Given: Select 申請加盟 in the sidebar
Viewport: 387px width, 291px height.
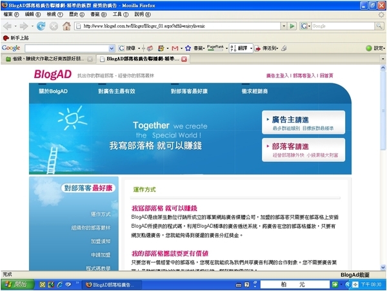Looking at the screenshot, I should 101,255.
